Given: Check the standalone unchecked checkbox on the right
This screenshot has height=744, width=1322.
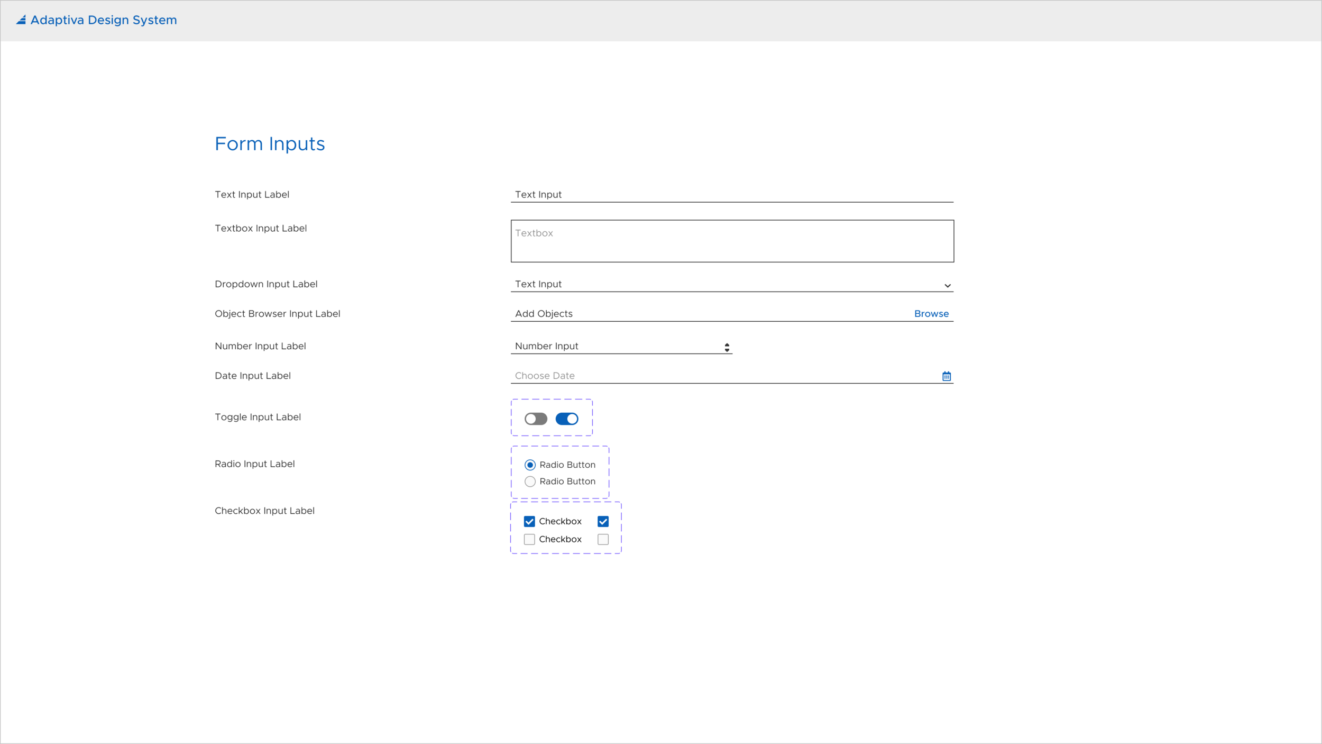Looking at the screenshot, I should [603, 539].
